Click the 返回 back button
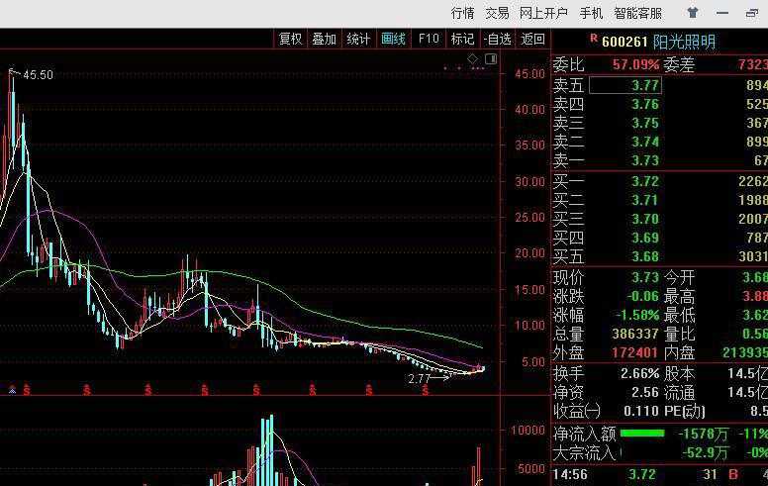Screen dimensions: 768x486 click(x=533, y=39)
